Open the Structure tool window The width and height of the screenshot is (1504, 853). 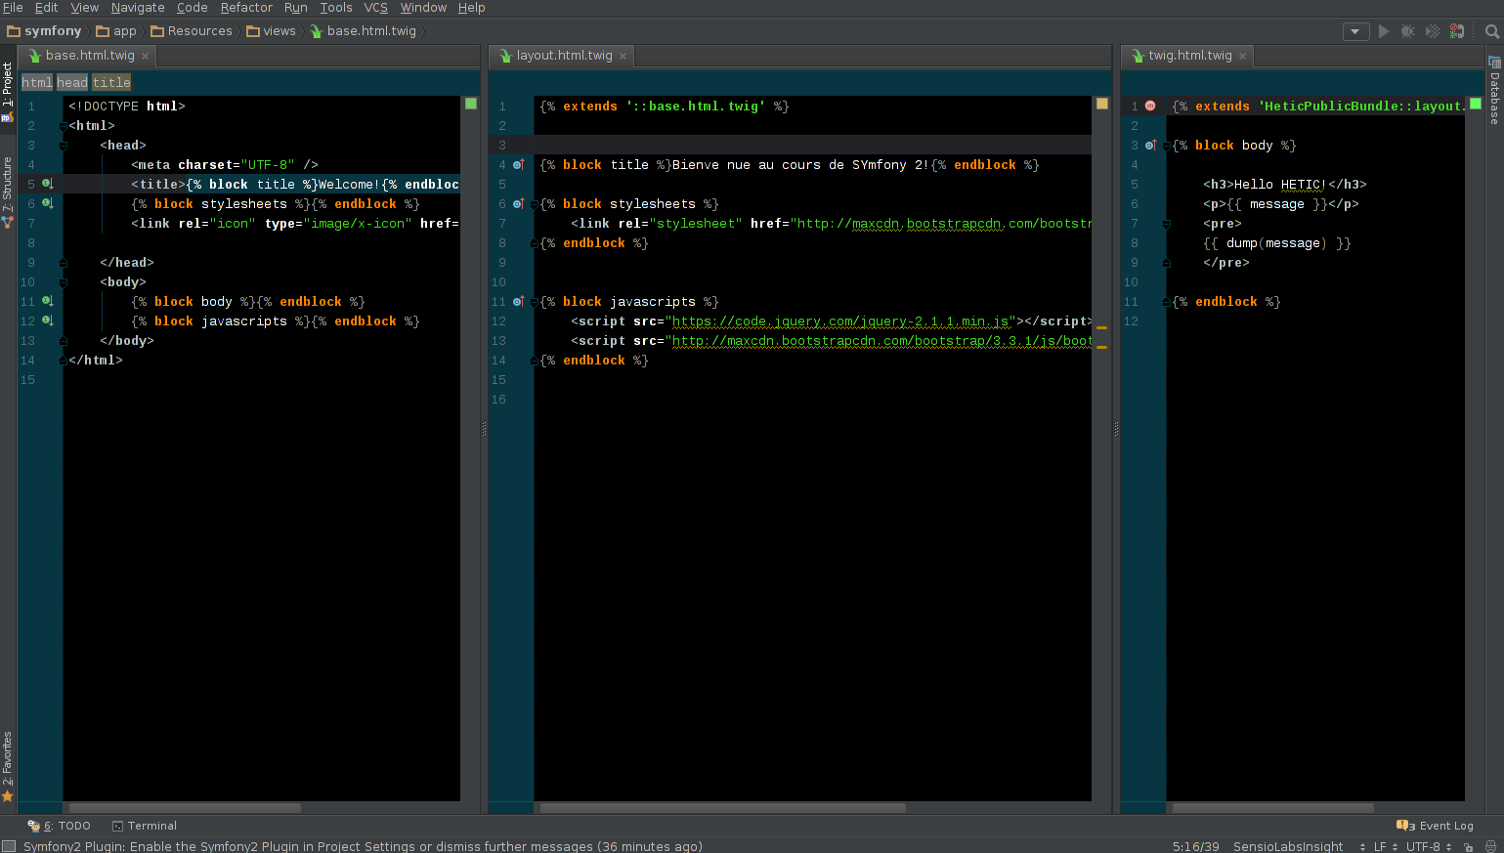tap(8, 192)
